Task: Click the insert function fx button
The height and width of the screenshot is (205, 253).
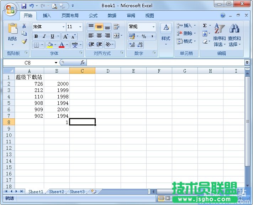Action: [x=83, y=62]
